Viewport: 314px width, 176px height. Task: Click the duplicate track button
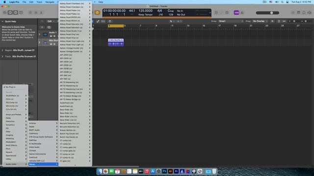pyautogui.click(x=49, y=27)
